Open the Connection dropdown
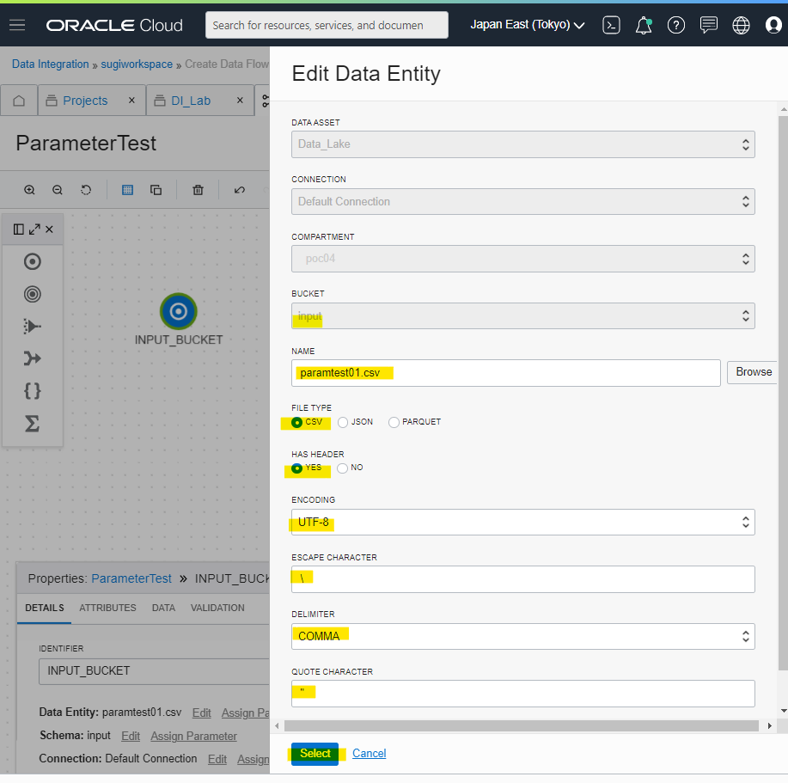This screenshot has height=783, width=788. point(523,201)
